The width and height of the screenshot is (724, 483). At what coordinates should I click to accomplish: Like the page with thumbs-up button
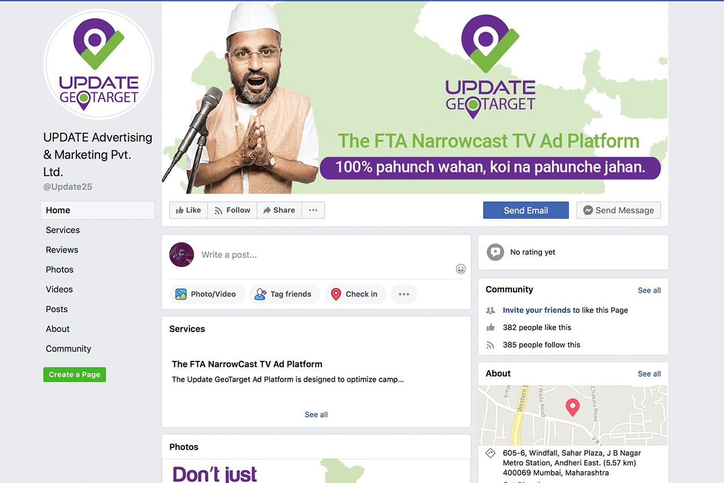(188, 210)
